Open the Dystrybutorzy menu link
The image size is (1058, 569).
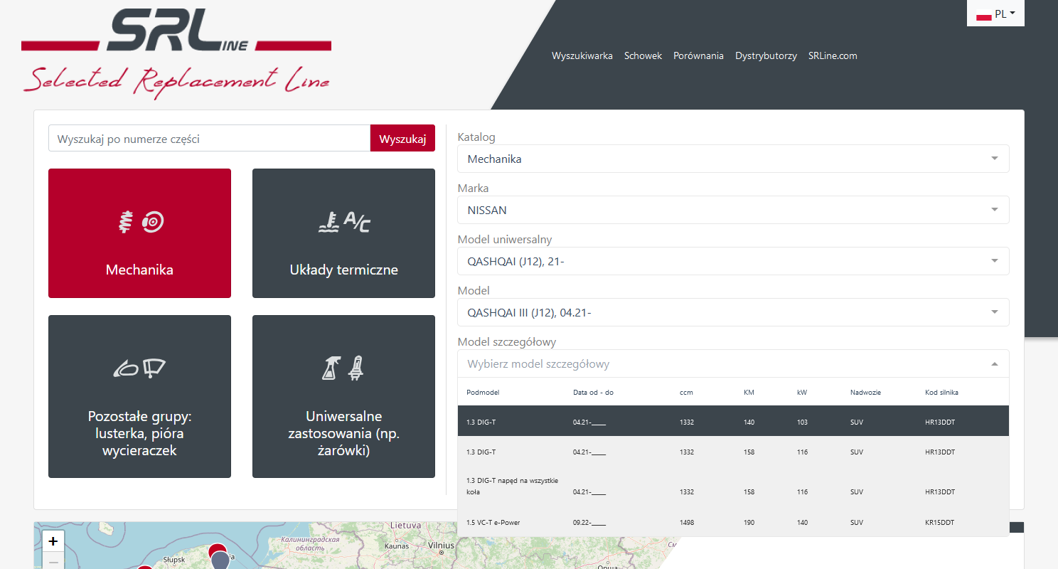(766, 55)
